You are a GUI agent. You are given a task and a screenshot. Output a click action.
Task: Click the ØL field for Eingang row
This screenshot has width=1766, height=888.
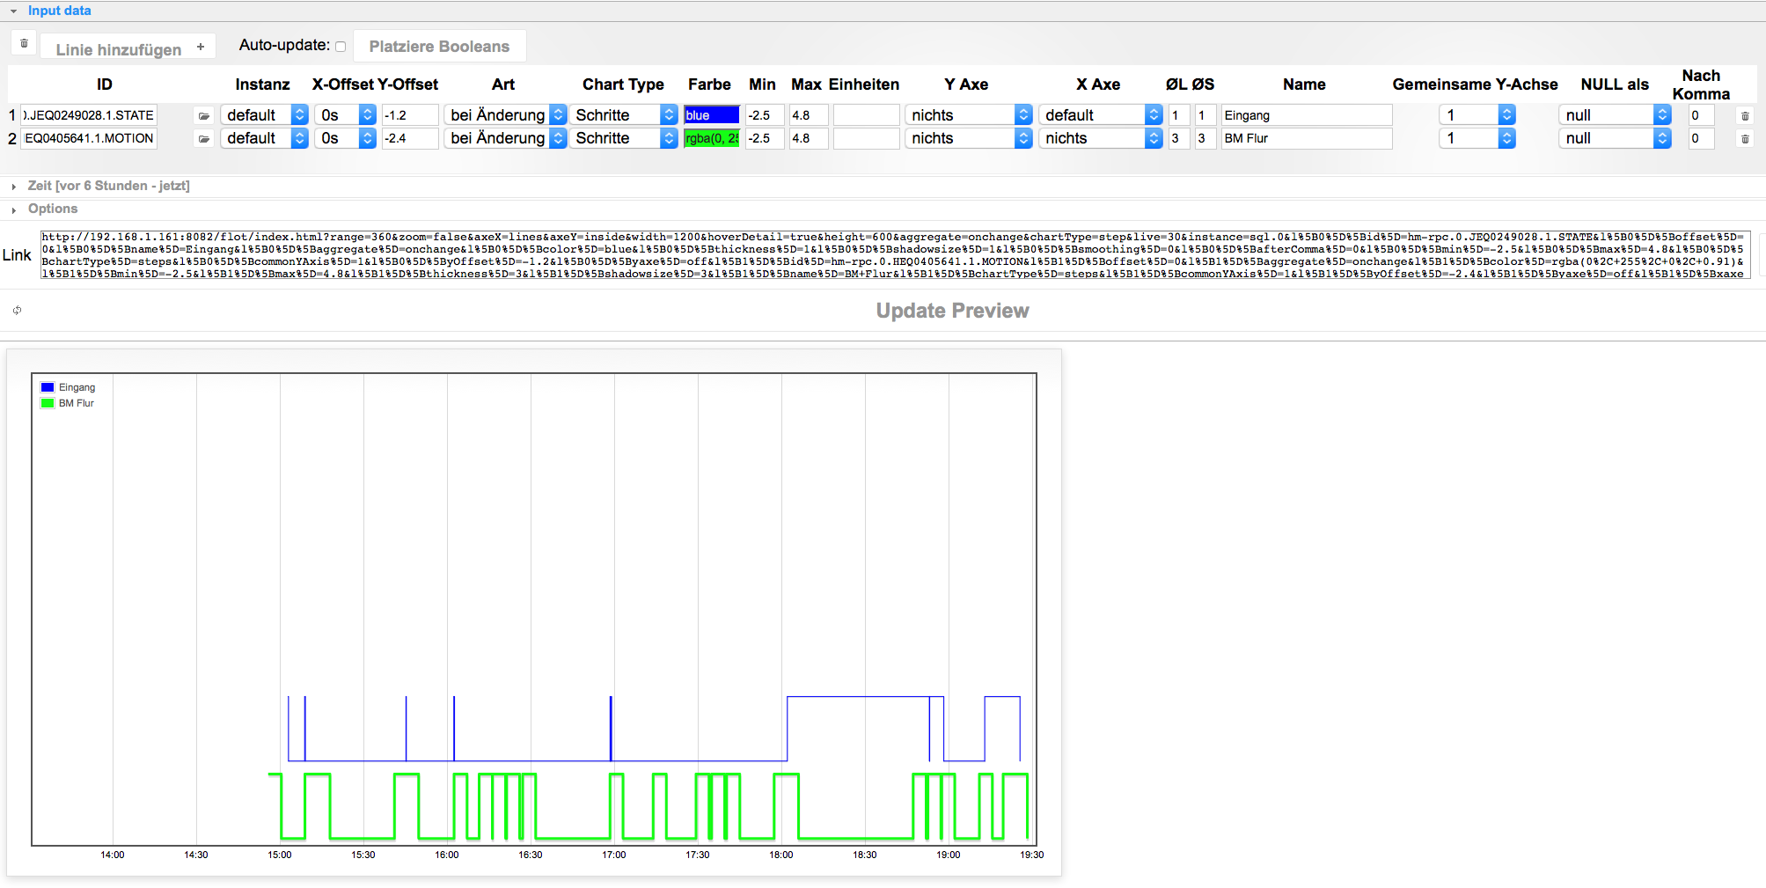tap(1179, 115)
